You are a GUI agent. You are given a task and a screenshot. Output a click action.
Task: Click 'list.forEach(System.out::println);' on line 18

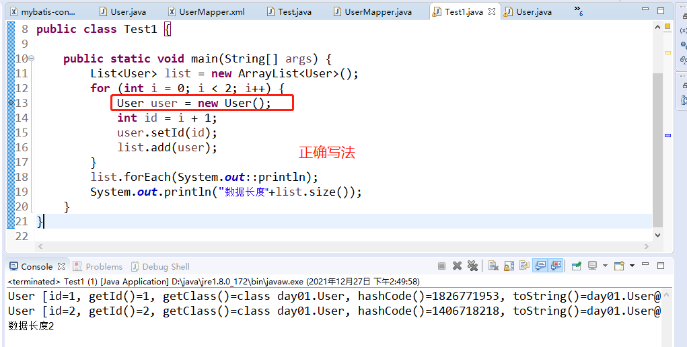(204, 177)
